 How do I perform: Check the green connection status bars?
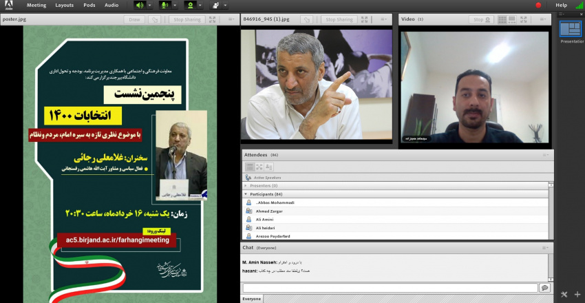[579, 6]
